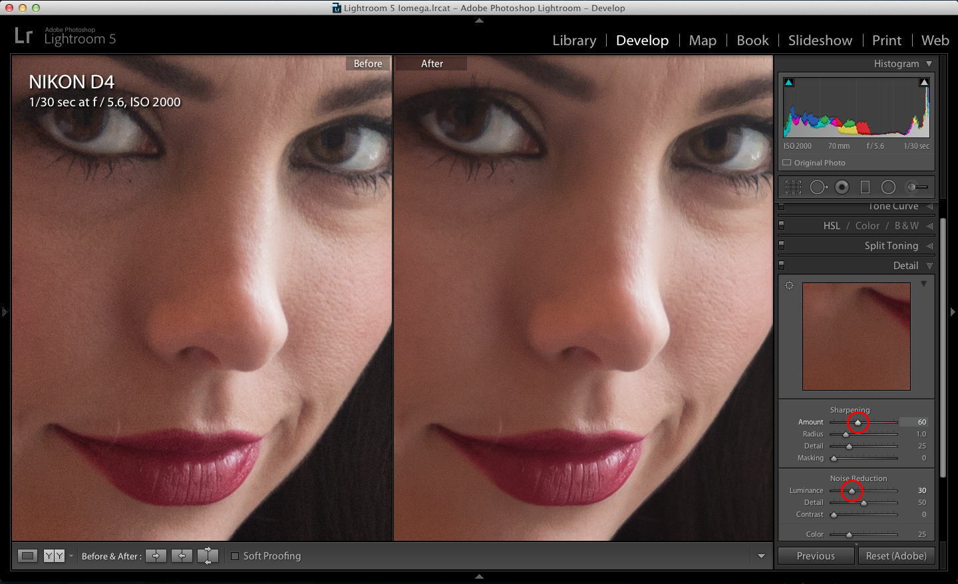The height and width of the screenshot is (584, 958).
Task: Toggle shadow clipping indicator in histogram
Action: coord(789,82)
